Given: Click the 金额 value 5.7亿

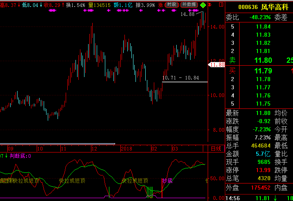Looking at the screenshot, I should click(263, 154).
